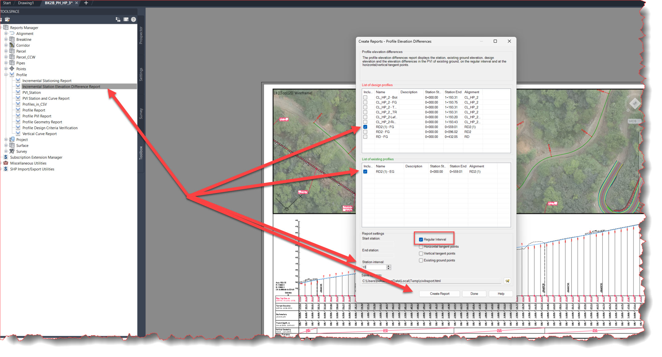Click the toolbox edit icon in Toolspace toolbar
The width and height of the screenshot is (662, 357).
pos(7,19)
